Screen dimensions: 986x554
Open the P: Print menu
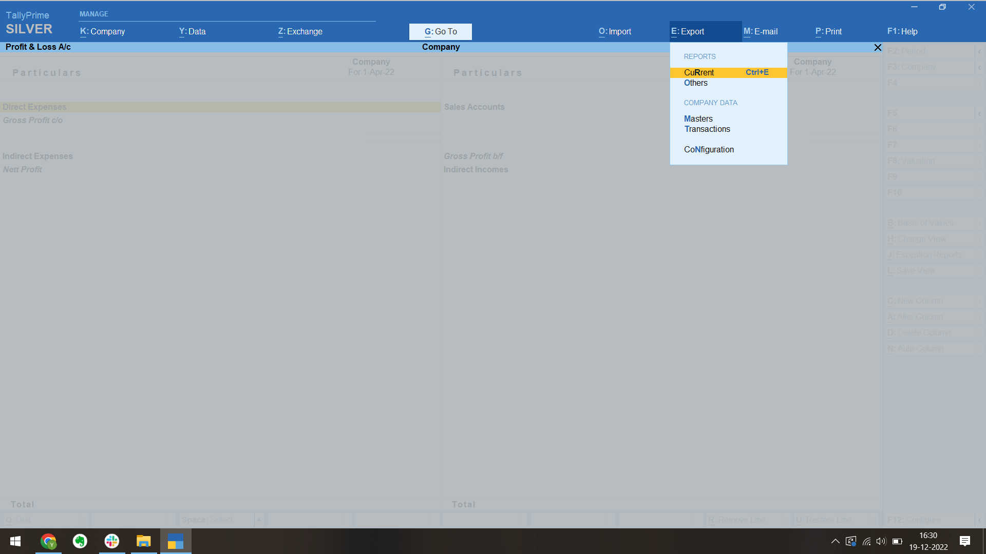[828, 31]
